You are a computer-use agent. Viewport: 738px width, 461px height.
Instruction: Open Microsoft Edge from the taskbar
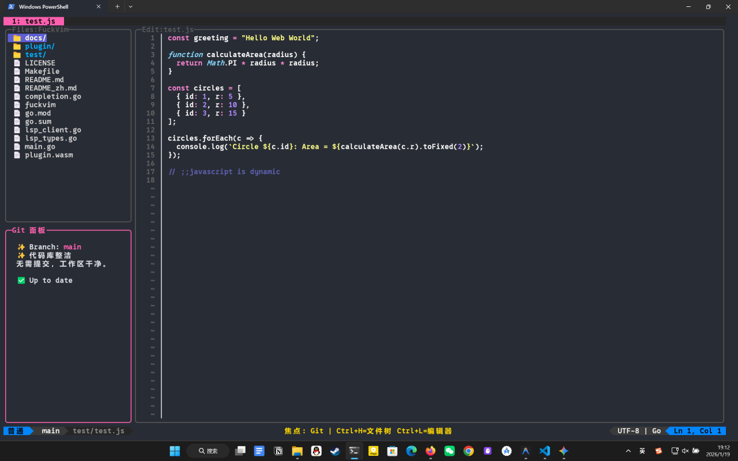[412, 451]
